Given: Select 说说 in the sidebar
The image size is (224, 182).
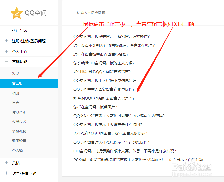Looking at the screenshot, I should point(16,74).
